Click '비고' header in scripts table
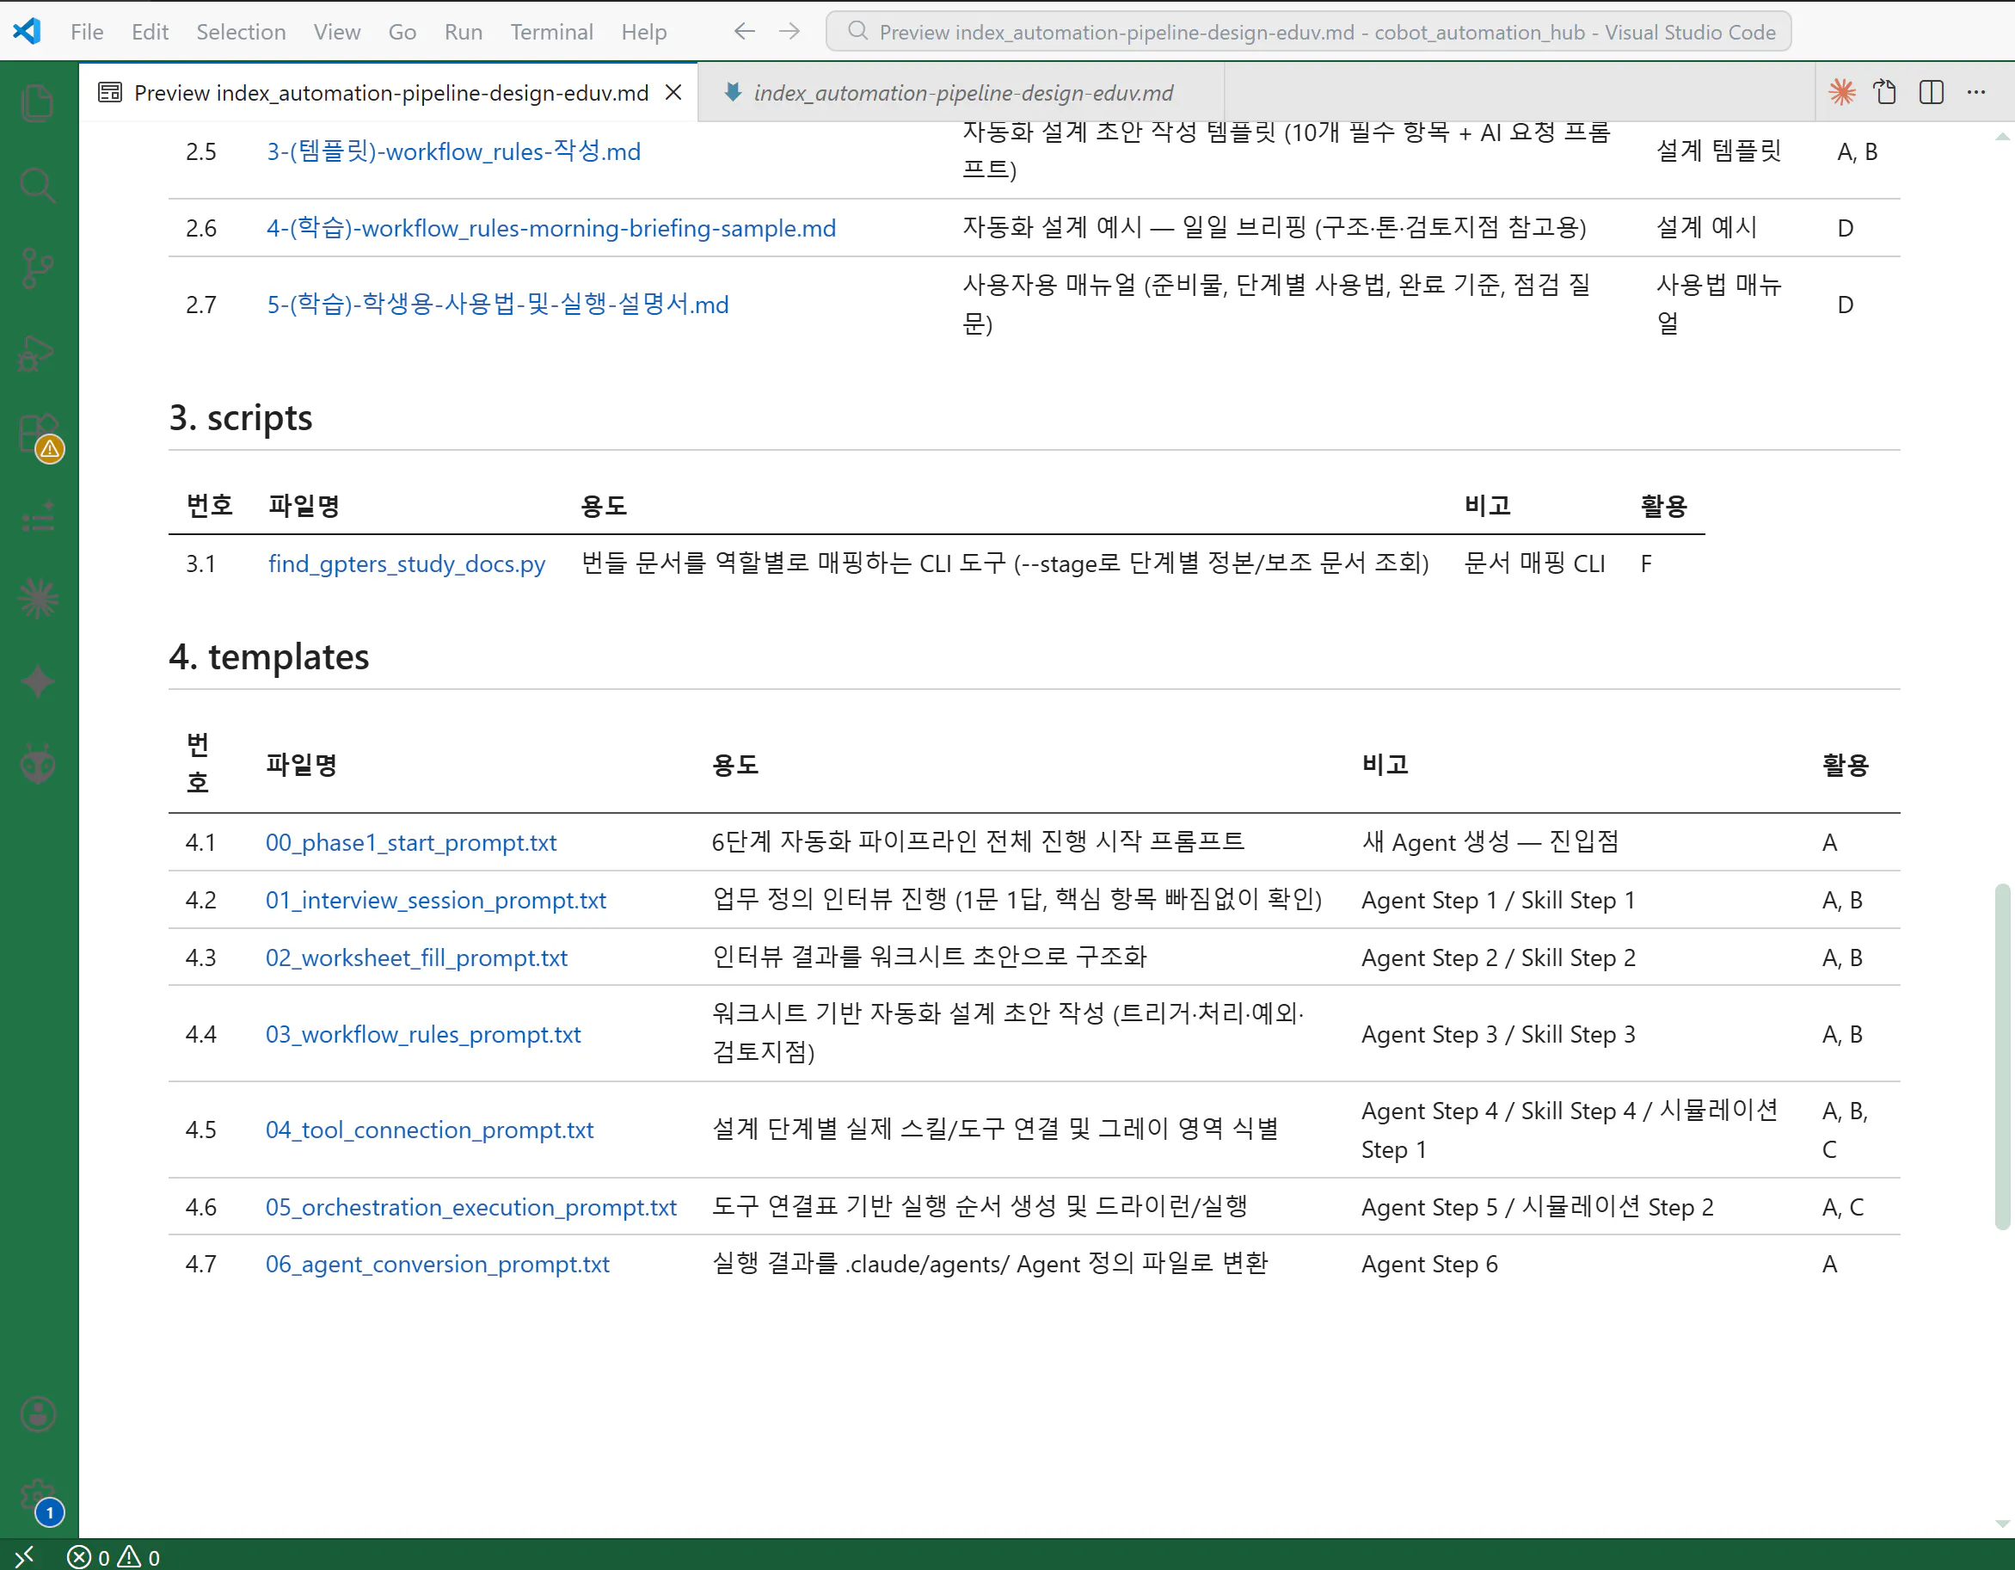The height and width of the screenshot is (1570, 2015). (1487, 506)
